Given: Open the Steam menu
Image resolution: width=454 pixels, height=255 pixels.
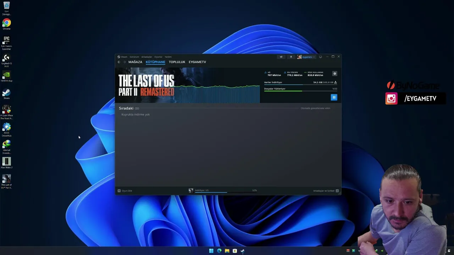Looking at the screenshot, I should [122, 57].
